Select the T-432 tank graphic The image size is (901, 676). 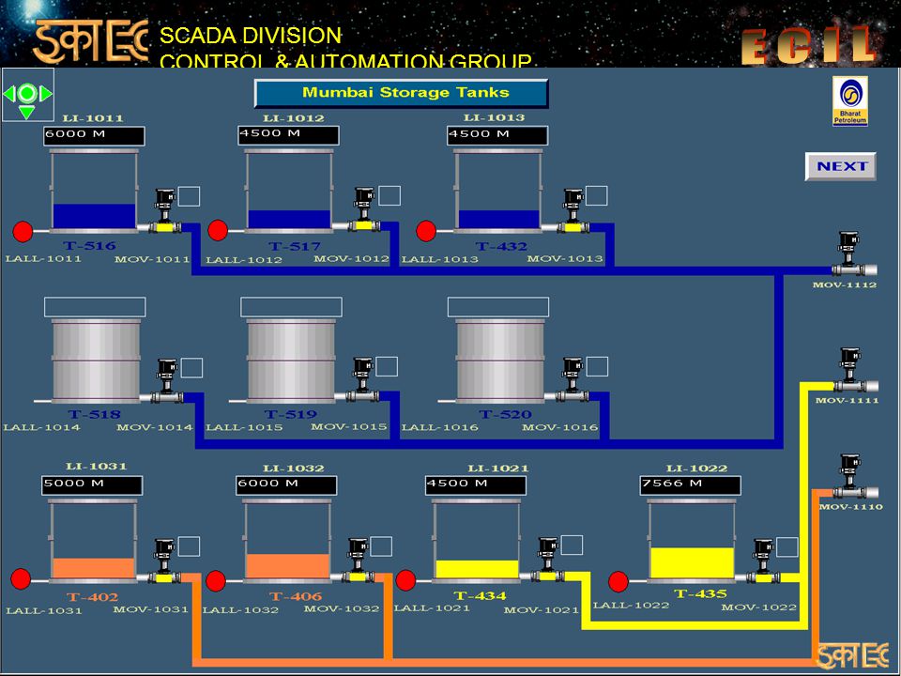tap(498, 191)
